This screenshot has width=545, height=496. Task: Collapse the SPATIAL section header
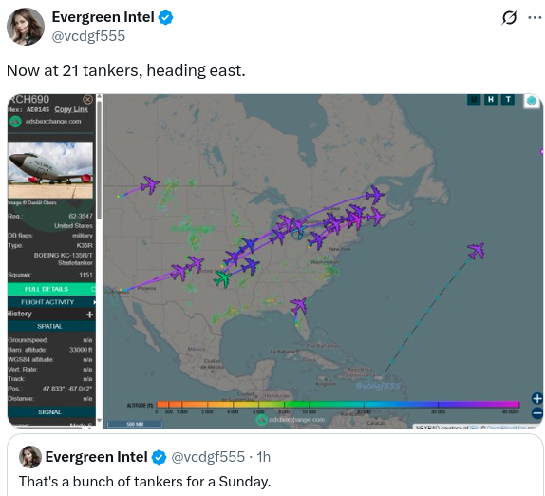51,326
